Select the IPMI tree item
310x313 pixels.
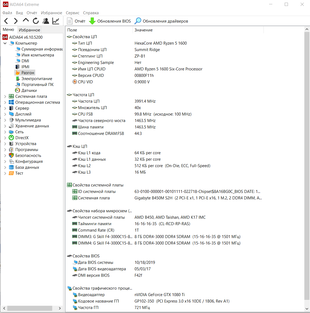pyautogui.click(x=22, y=67)
